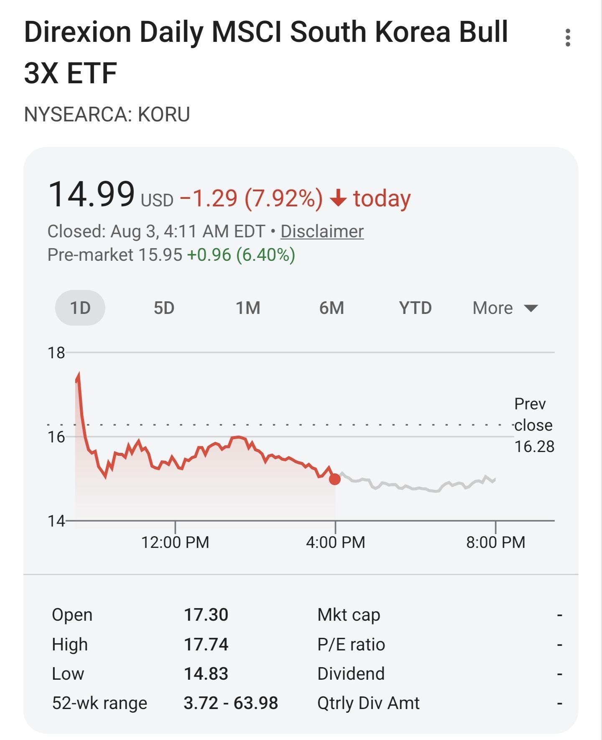Select the 6M chart range
Screen dimensions: 602x740
[x=332, y=308]
